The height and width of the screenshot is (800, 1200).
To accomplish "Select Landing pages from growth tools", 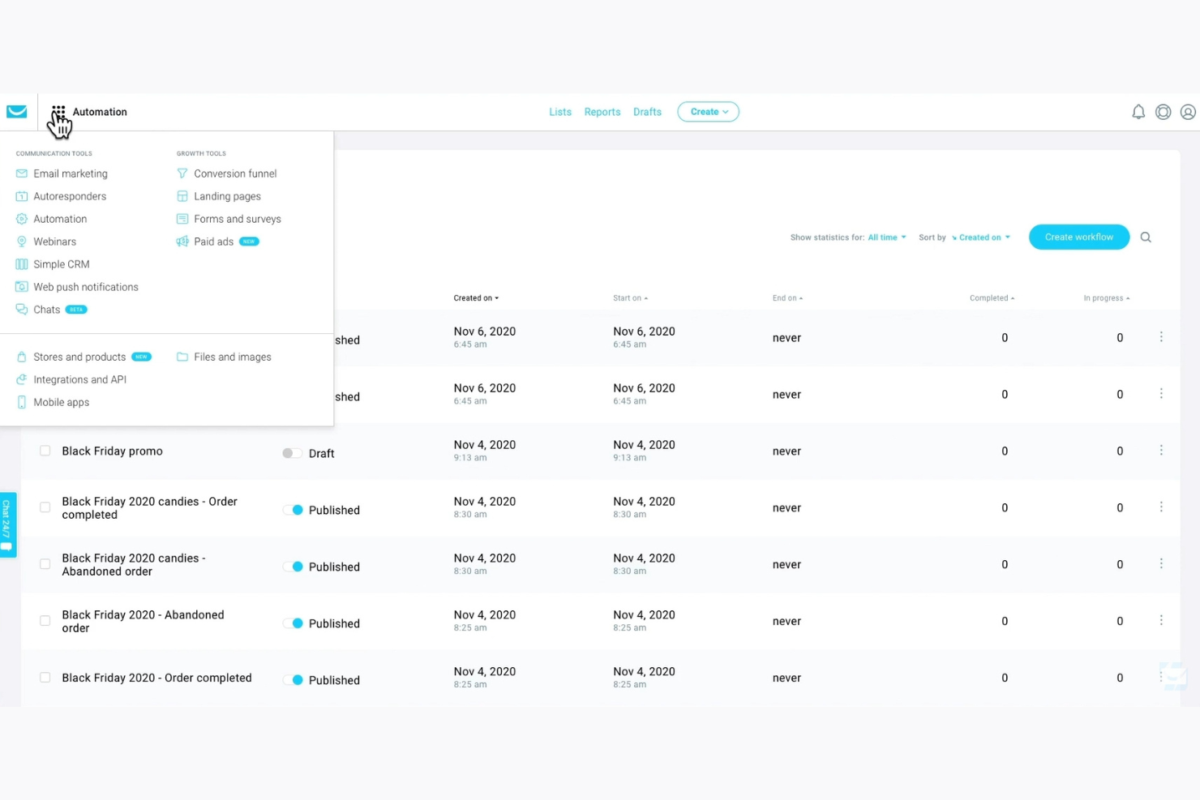I will click(x=227, y=195).
